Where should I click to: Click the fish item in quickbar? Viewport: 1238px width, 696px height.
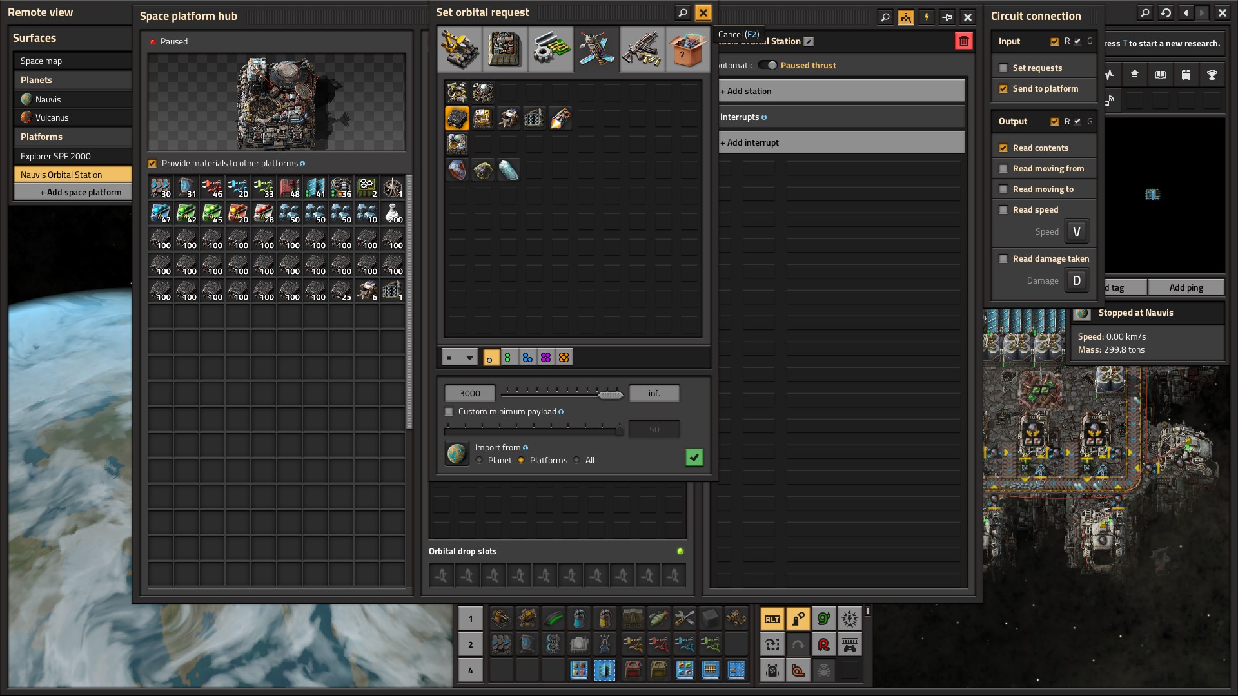659,619
